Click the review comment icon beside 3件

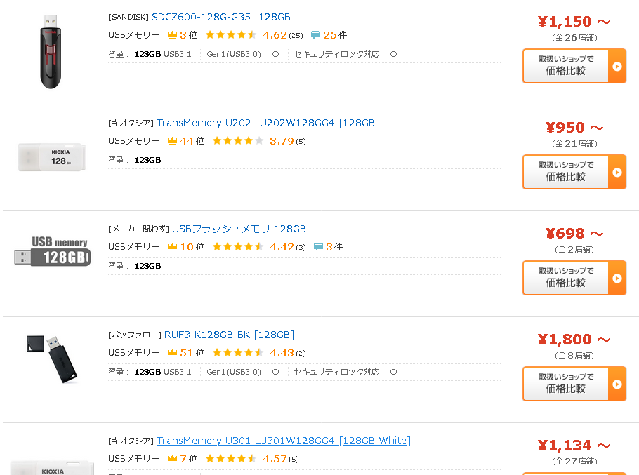pyautogui.click(x=318, y=247)
